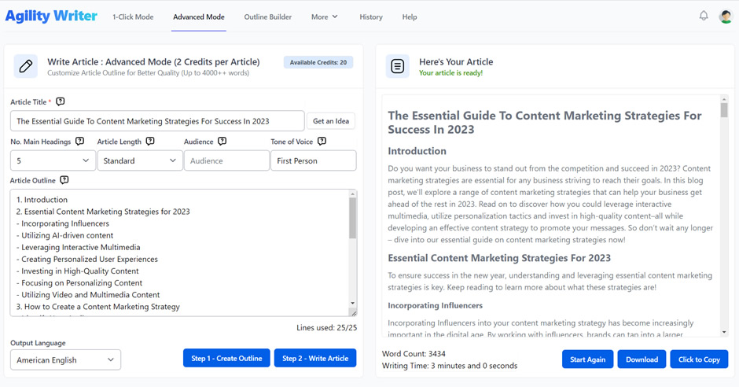Click the article preview scrollbar thumb
This screenshot has width=739, height=387.
pos(724,110)
